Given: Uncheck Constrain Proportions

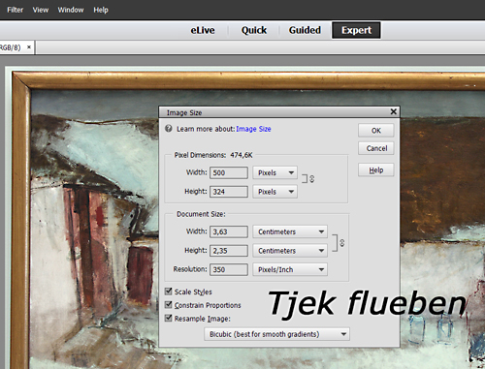Looking at the screenshot, I should pos(169,305).
